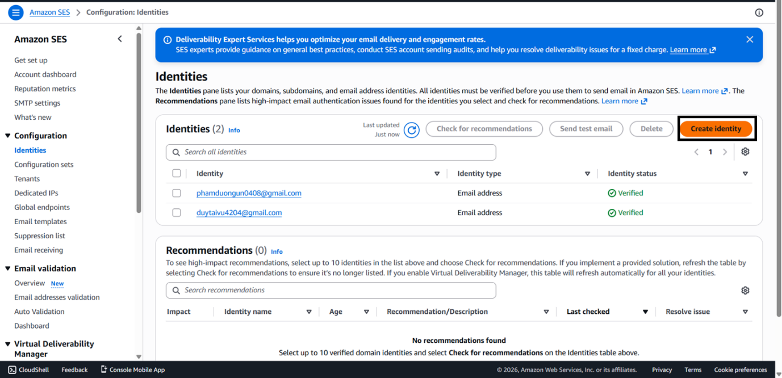Screen dimensions: 782x378
Task: Click the CloudShell icon in footer
Action: coord(12,369)
